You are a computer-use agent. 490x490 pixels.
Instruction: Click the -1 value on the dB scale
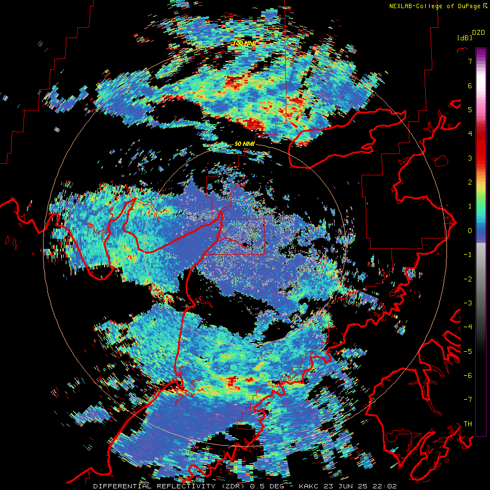(468, 255)
